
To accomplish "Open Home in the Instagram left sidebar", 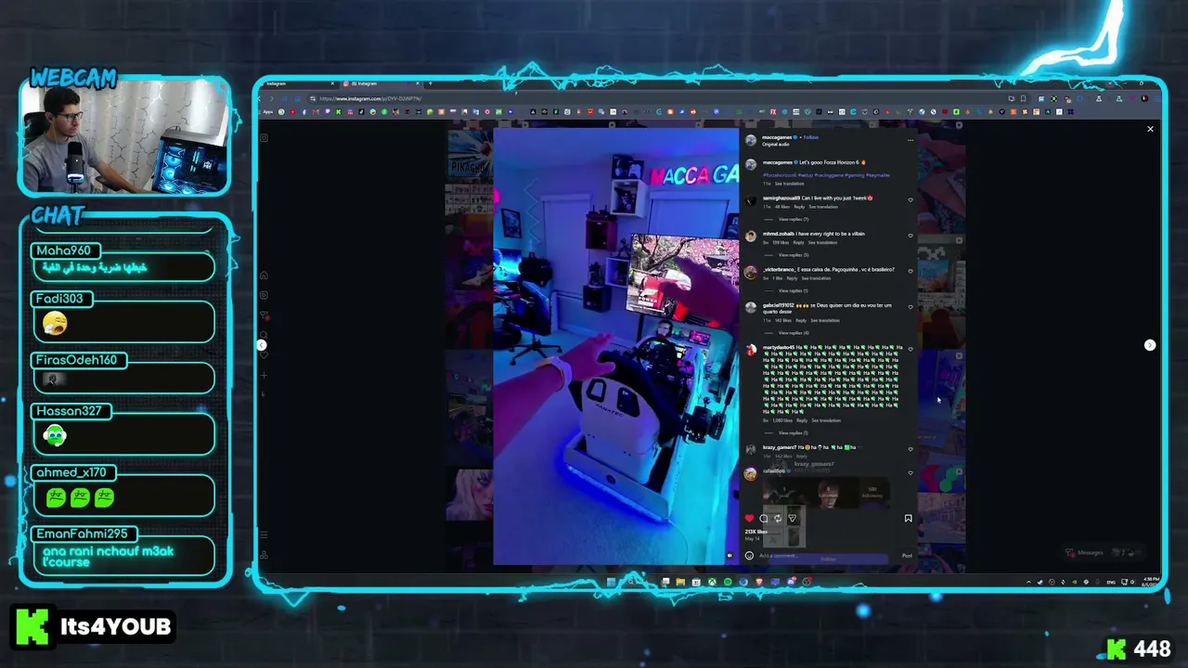I will coord(264,276).
